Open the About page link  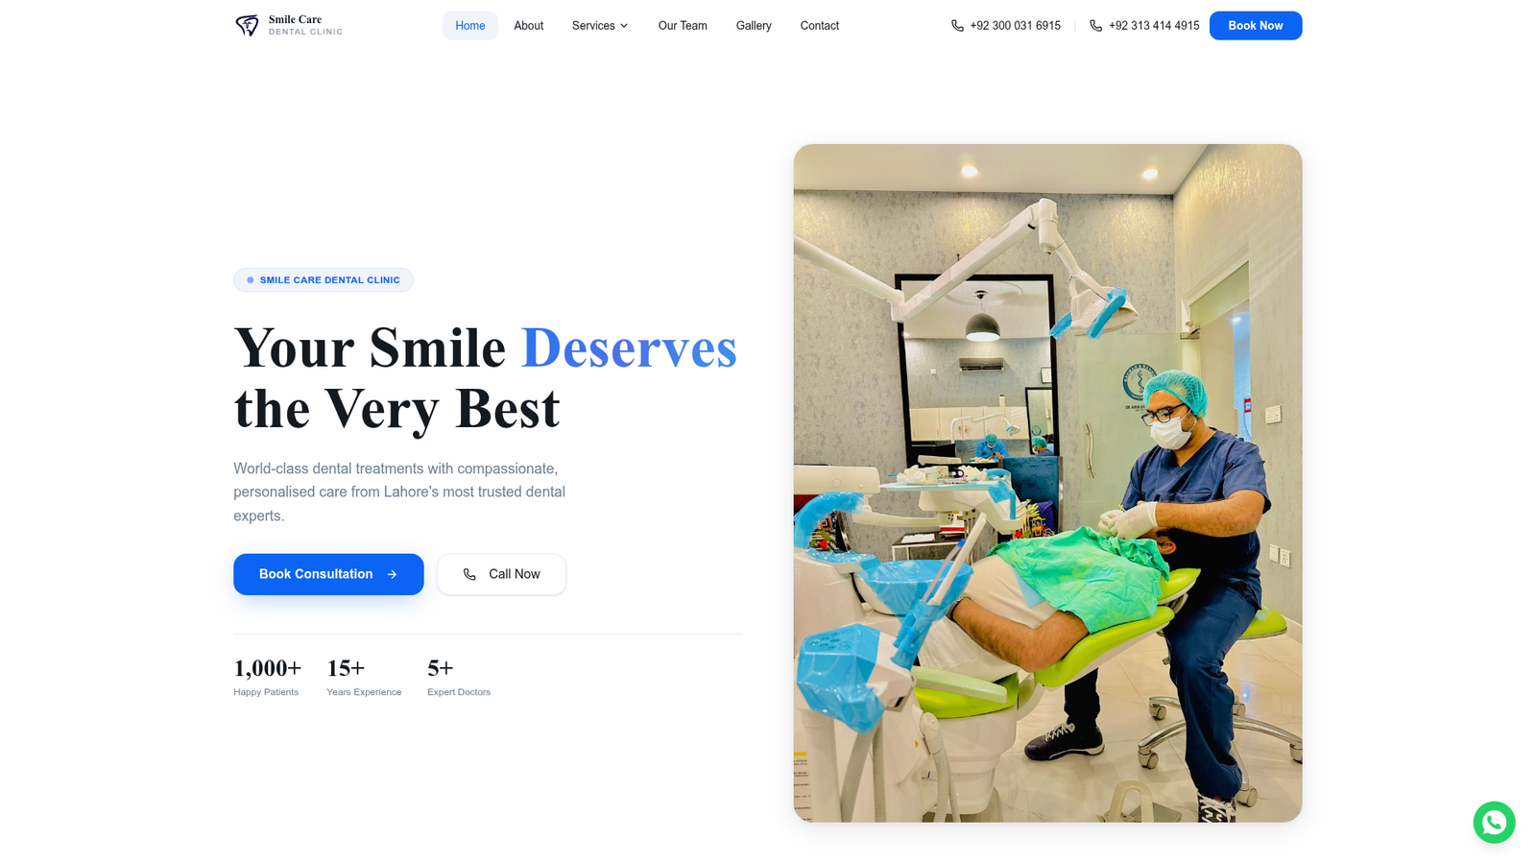[529, 26]
